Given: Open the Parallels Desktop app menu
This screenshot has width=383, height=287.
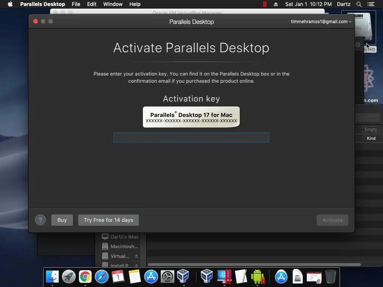Looking at the screenshot, I should (43, 4).
